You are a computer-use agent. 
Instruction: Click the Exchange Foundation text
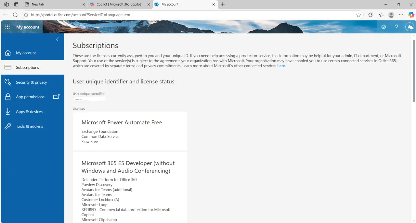[100, 132]
